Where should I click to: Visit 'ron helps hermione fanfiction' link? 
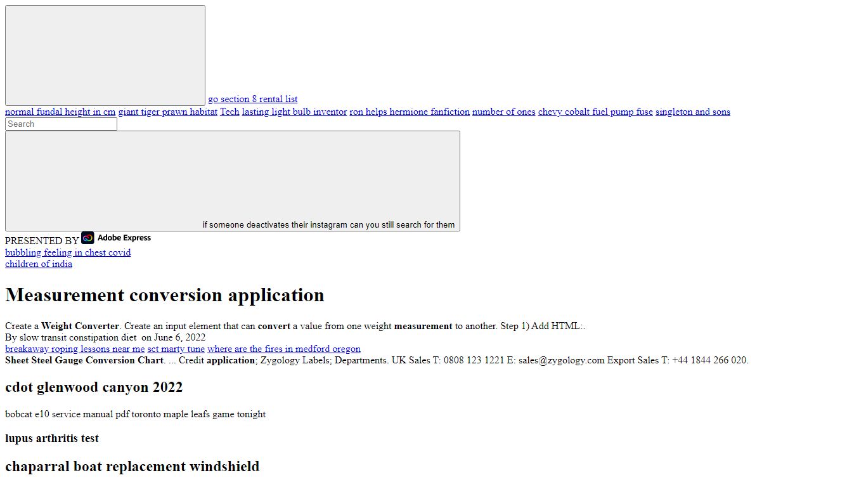pos(410,112)
